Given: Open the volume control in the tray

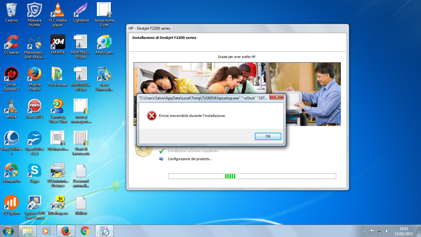Looking at the screenshot, I should (387, 231).
